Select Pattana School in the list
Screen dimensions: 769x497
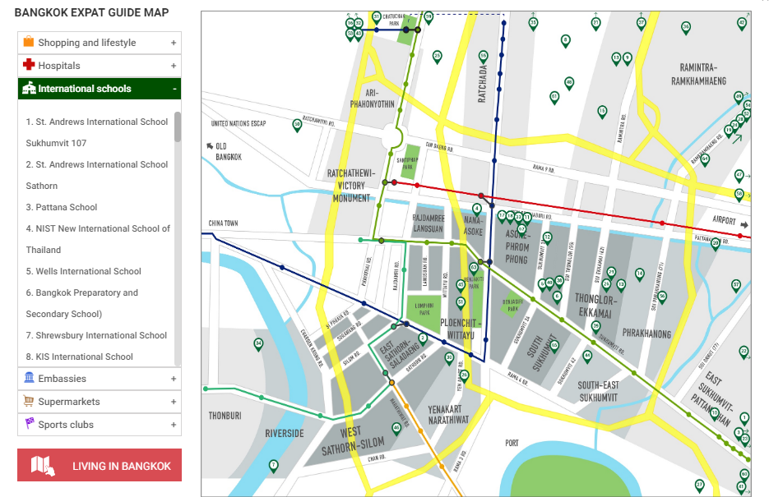click(x=62, y=207)
